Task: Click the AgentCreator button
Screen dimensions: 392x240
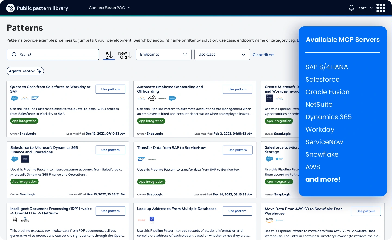Action: coord(25,71)
